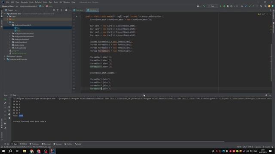The width and height of the screenshot is (275, 154).
Task: Open the View menu
Action: click(x=17, y=2)
